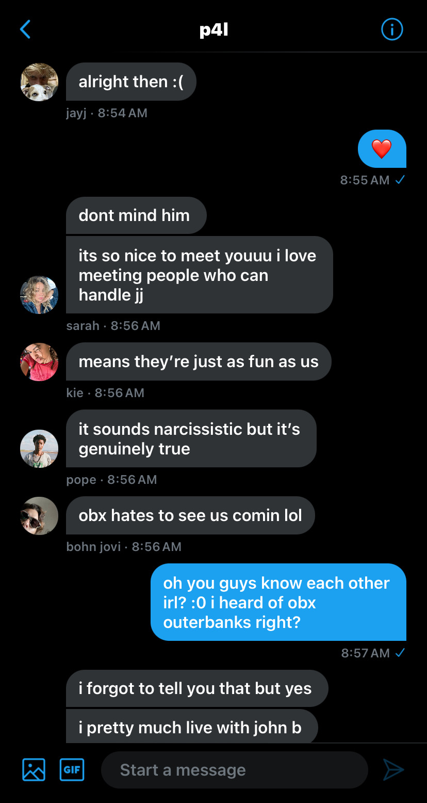View jayj's profile picture
Image resolution: width=427 pixels, height=803 pixels.
[x=39, y=82]
